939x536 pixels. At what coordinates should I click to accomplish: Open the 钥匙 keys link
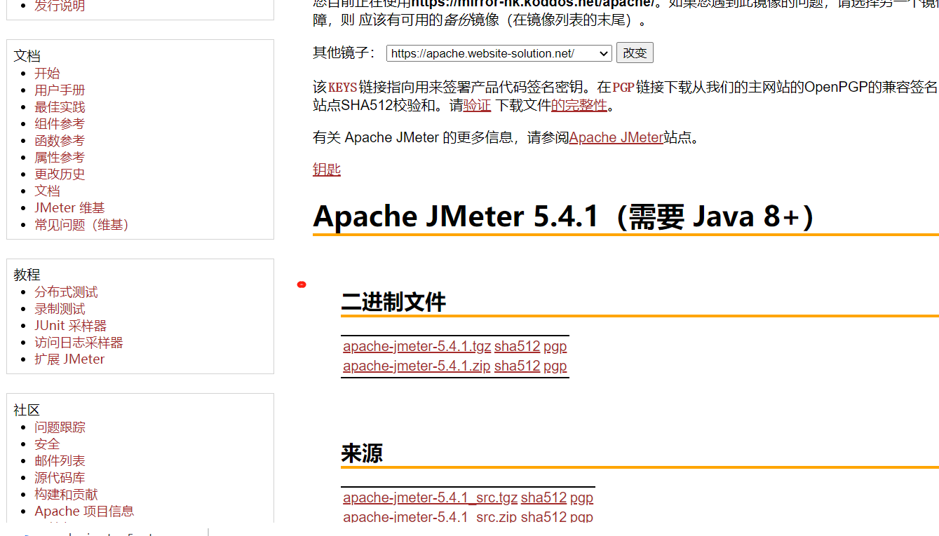click(x=327, y=170)
